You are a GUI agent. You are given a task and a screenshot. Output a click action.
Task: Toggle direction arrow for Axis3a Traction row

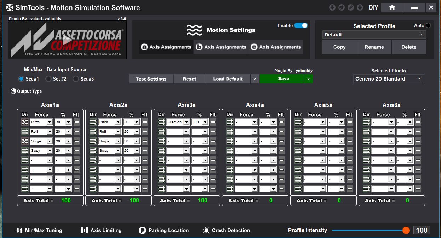click(x=161, y=122)
